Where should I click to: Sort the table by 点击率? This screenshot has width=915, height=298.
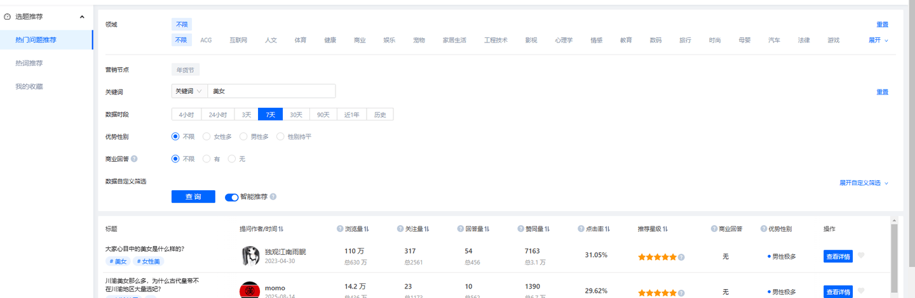click(x=607, y=229)
